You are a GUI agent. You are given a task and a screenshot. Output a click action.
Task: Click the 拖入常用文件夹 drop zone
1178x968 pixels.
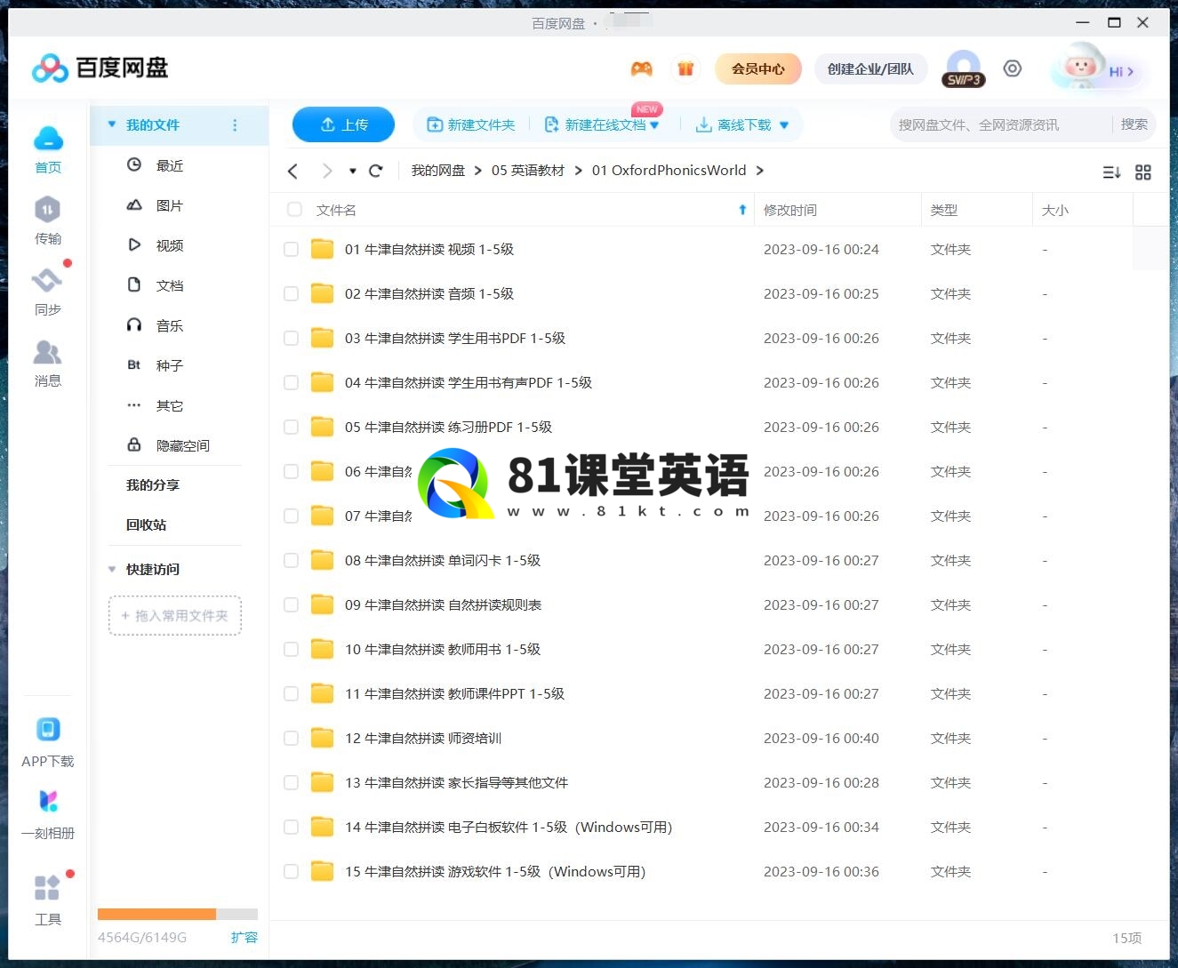coord(175,615)
